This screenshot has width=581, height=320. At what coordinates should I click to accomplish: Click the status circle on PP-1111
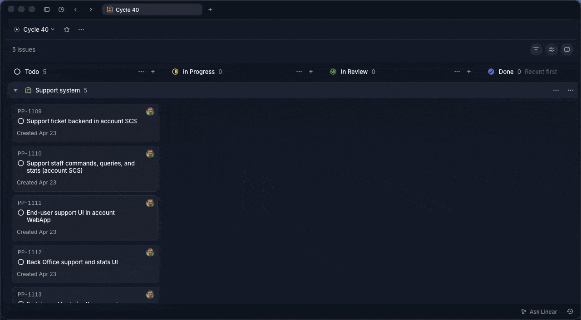[21, 213]
